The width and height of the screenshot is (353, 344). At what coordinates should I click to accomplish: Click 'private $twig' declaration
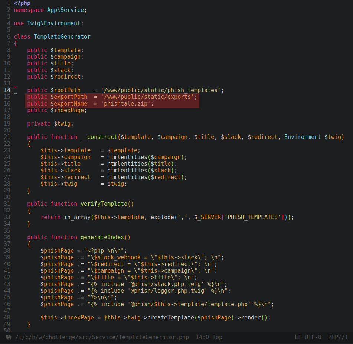pyautogui.click(x=49, y=124)
